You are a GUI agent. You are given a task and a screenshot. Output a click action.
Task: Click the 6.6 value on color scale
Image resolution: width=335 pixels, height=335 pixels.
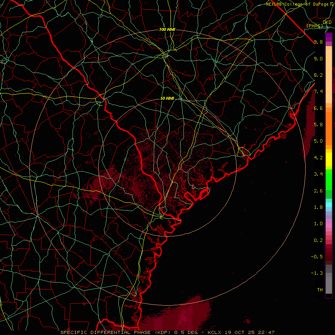318,108
